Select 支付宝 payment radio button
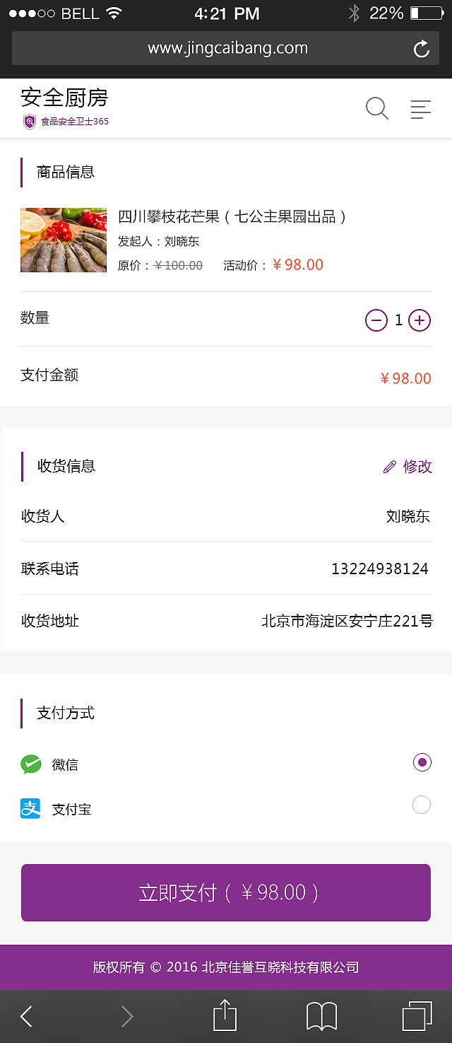The height and width of the screenshot is (1043, 452). (x=422, y=805)
